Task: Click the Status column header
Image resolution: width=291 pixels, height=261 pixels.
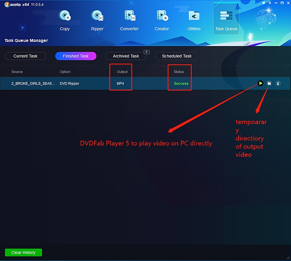Action: [179, 72]
